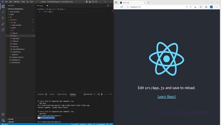Open the Accounts icon in activity bar
The image size is (222, 125).
pos(3,114)
